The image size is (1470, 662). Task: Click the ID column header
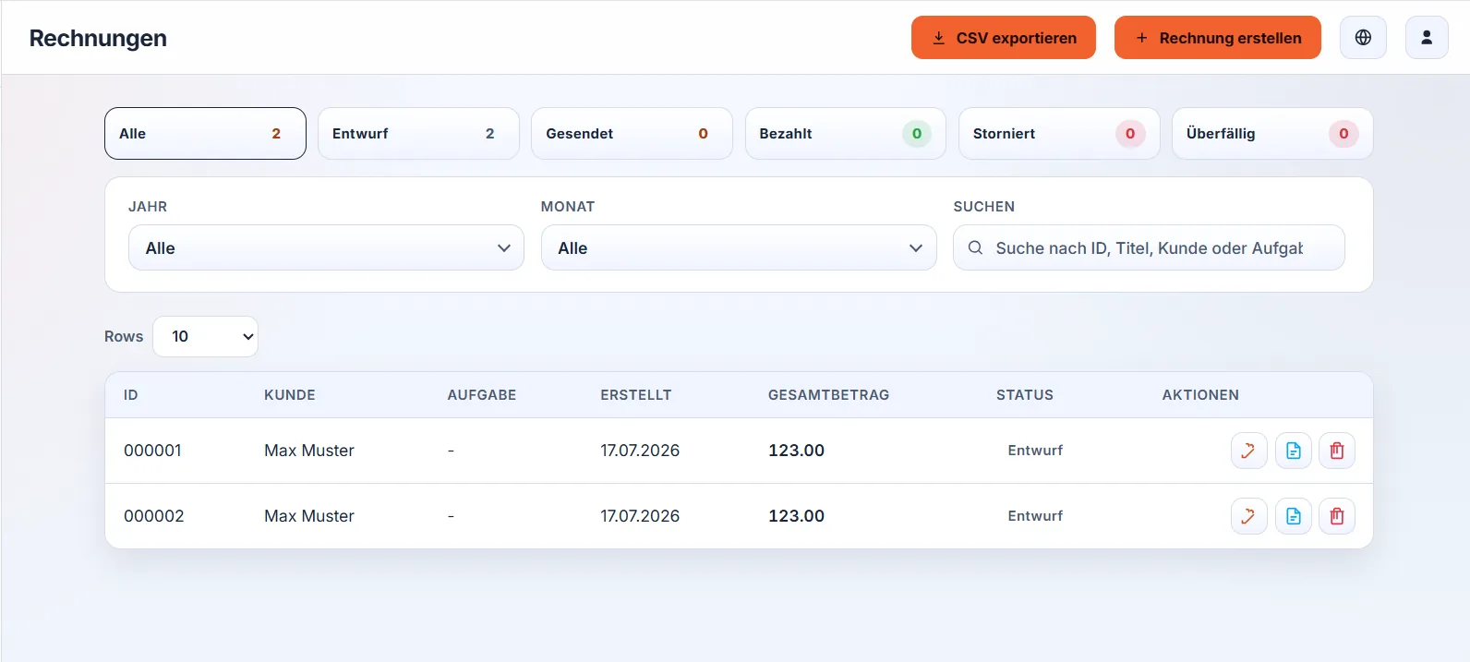click(131, 395)
